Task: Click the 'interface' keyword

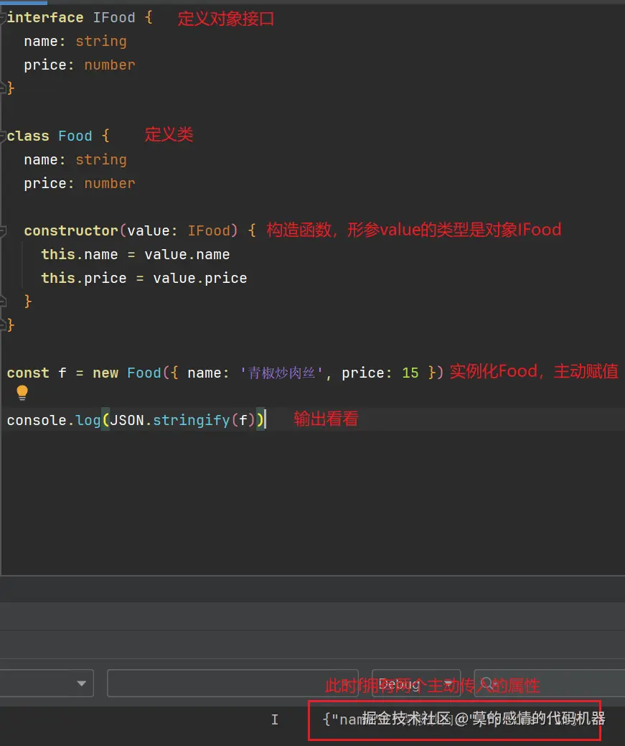Action: [45, 18]
